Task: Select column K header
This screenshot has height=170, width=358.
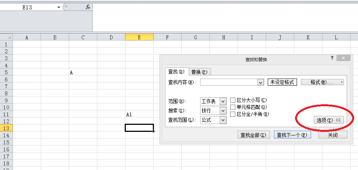Action: (x=308, y=37)
